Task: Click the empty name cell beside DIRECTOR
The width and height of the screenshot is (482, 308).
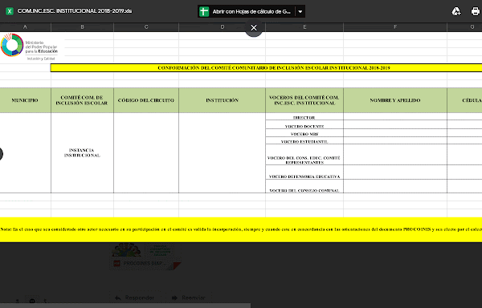Action: [395, 116]
